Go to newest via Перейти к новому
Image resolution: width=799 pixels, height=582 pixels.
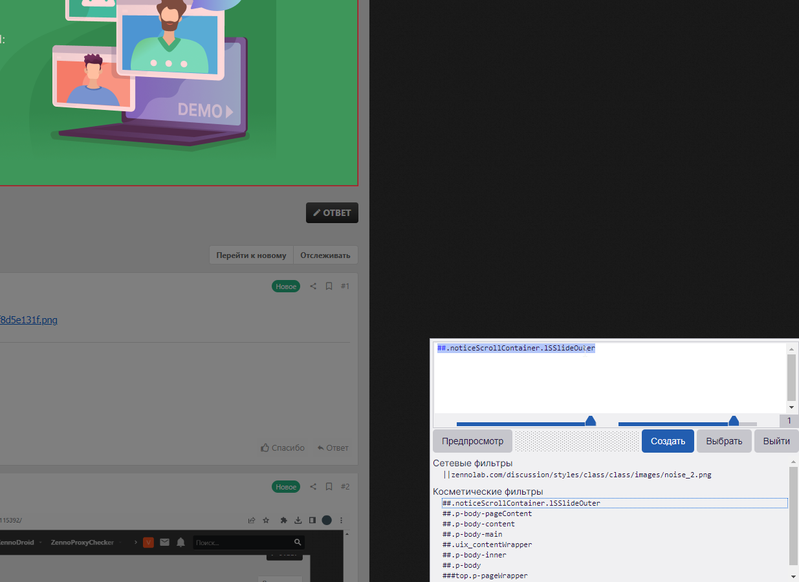tap(251, 255)
